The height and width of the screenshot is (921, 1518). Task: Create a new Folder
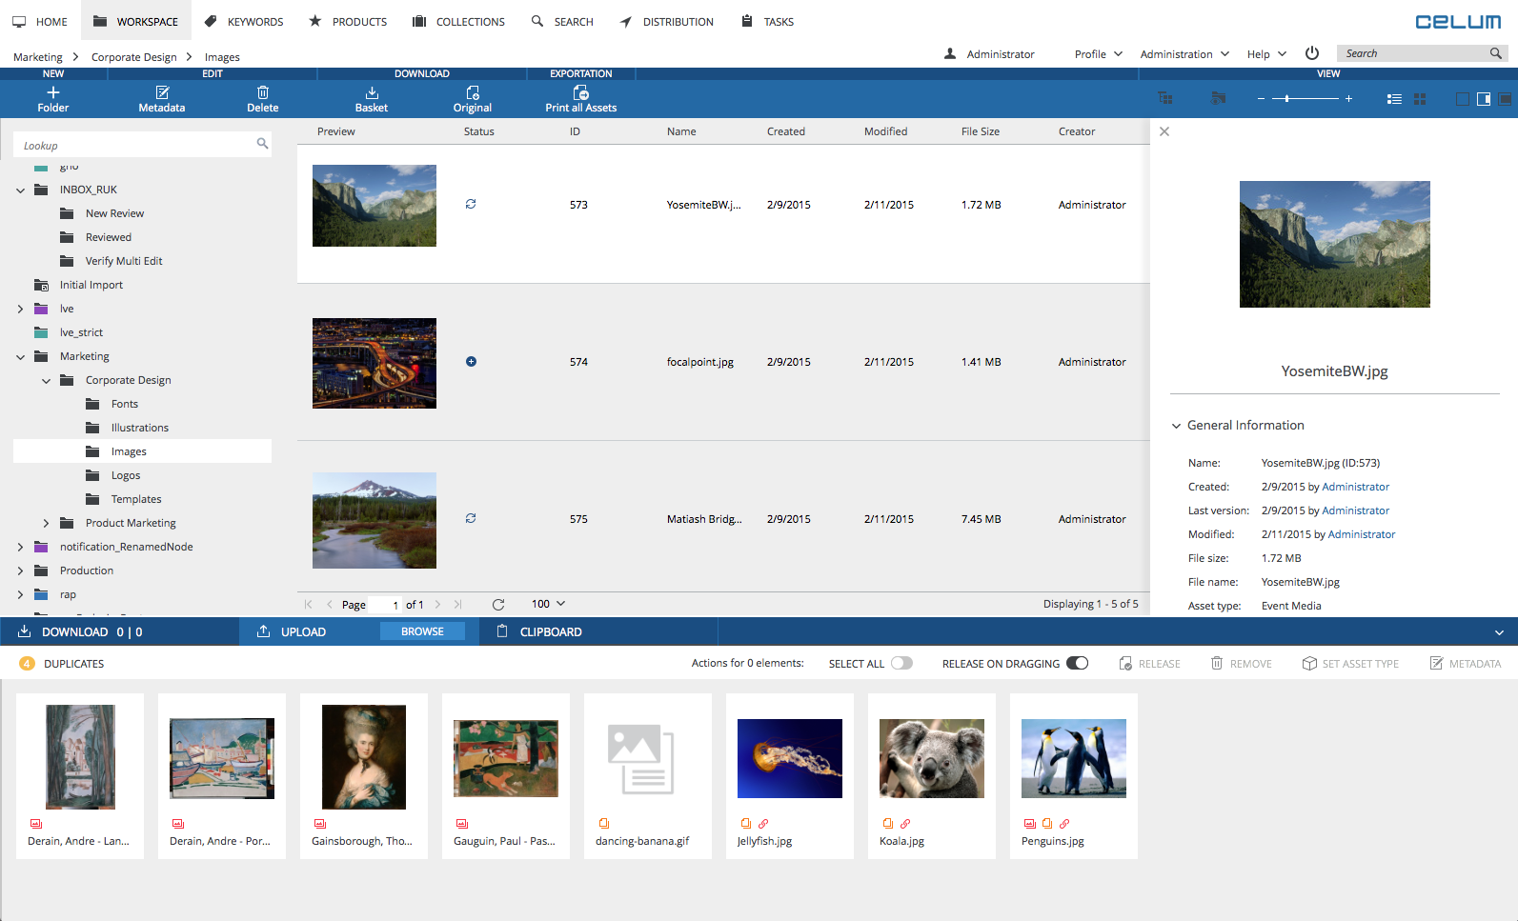coord(53,93)
